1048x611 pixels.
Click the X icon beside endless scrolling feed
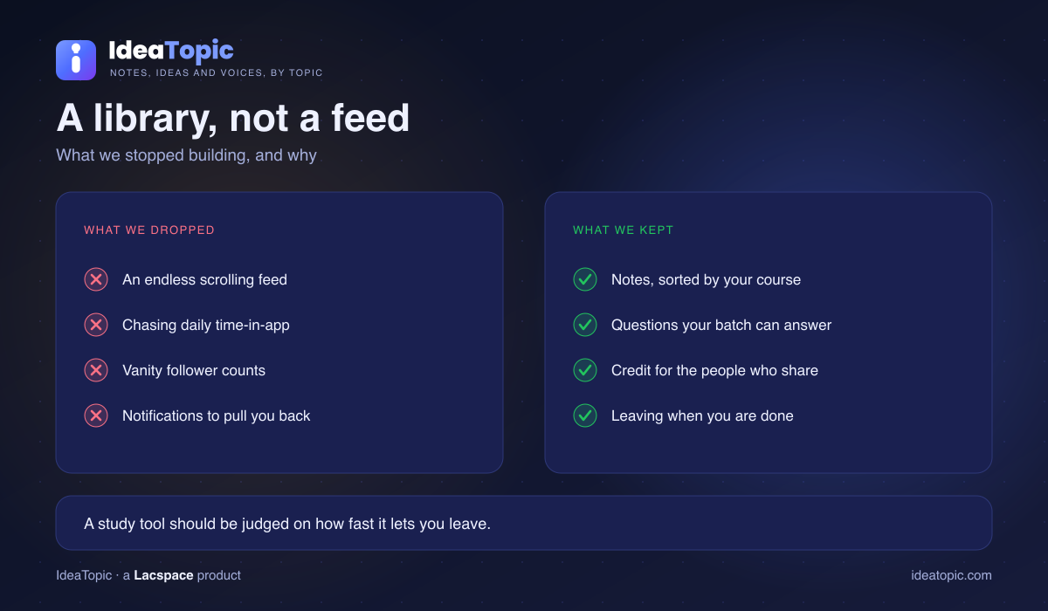pos(95,279)
